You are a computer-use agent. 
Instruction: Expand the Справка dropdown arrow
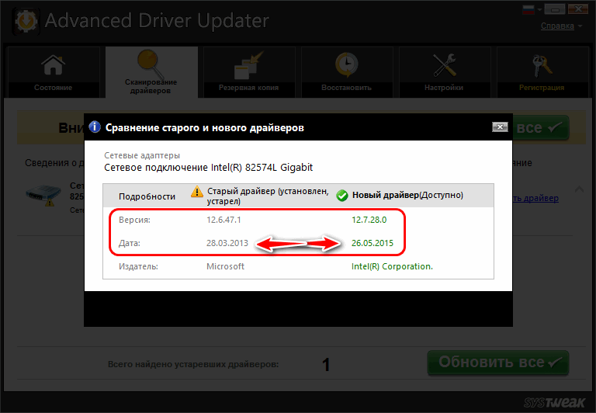point(580,26)
